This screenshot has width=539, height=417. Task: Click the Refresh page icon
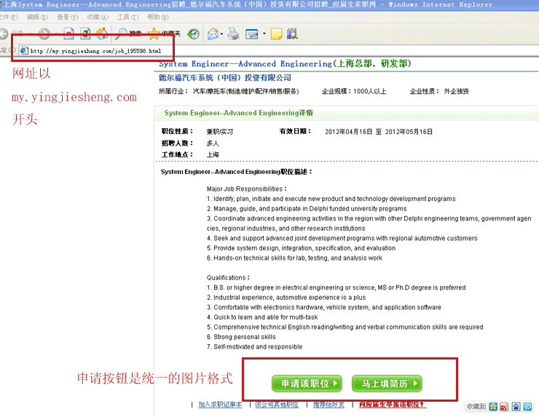(86, 33)
